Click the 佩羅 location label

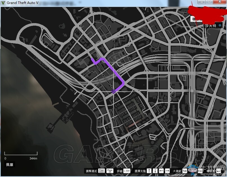[x=10, y=164]
